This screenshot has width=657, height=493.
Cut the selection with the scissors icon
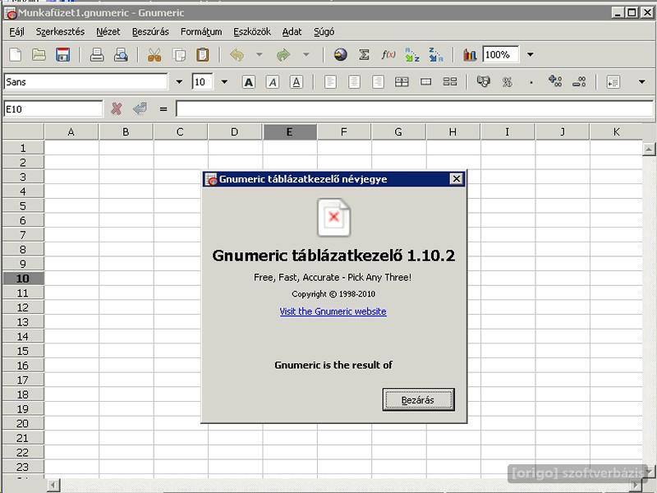[154, 55]
